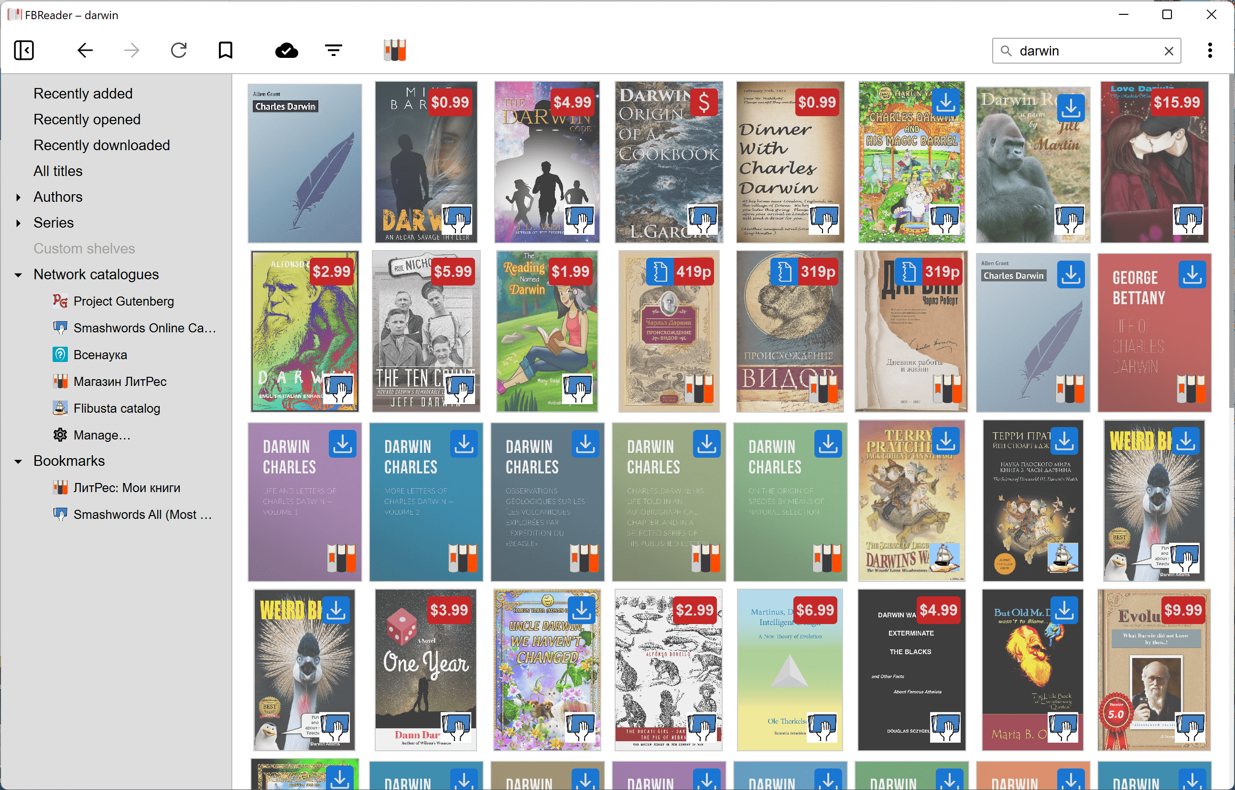Clear the darwin search text

[1168, 51]
